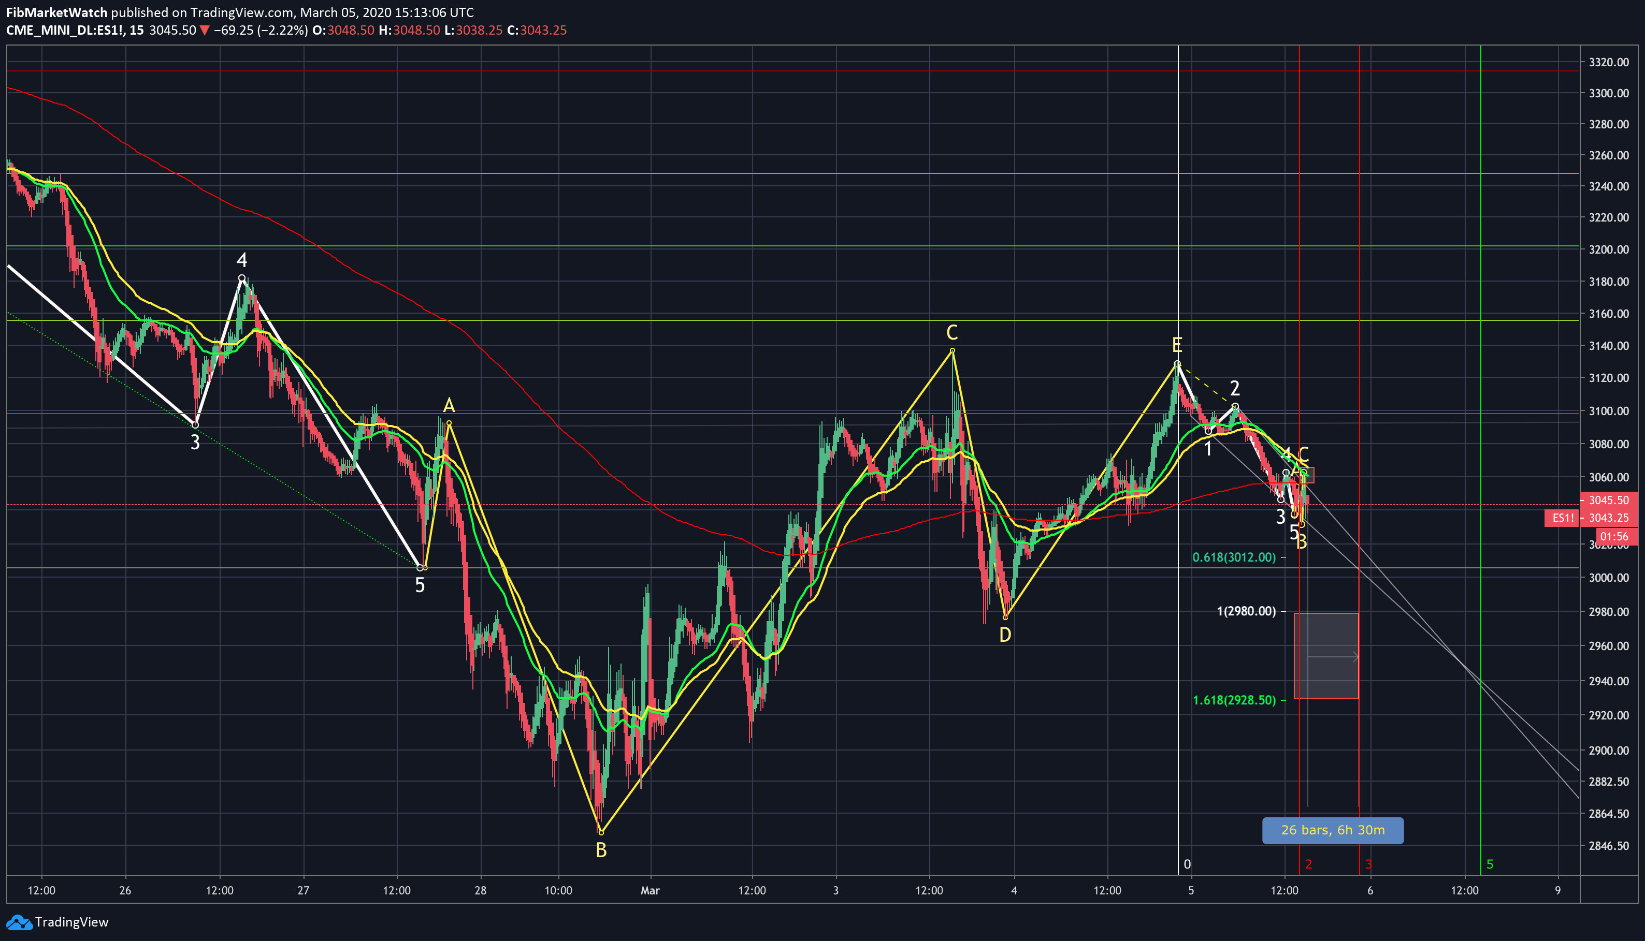This screenshot has width=1645, height=941.
Task: Click the C:3043.25 close value
Action: pos(537,31)
